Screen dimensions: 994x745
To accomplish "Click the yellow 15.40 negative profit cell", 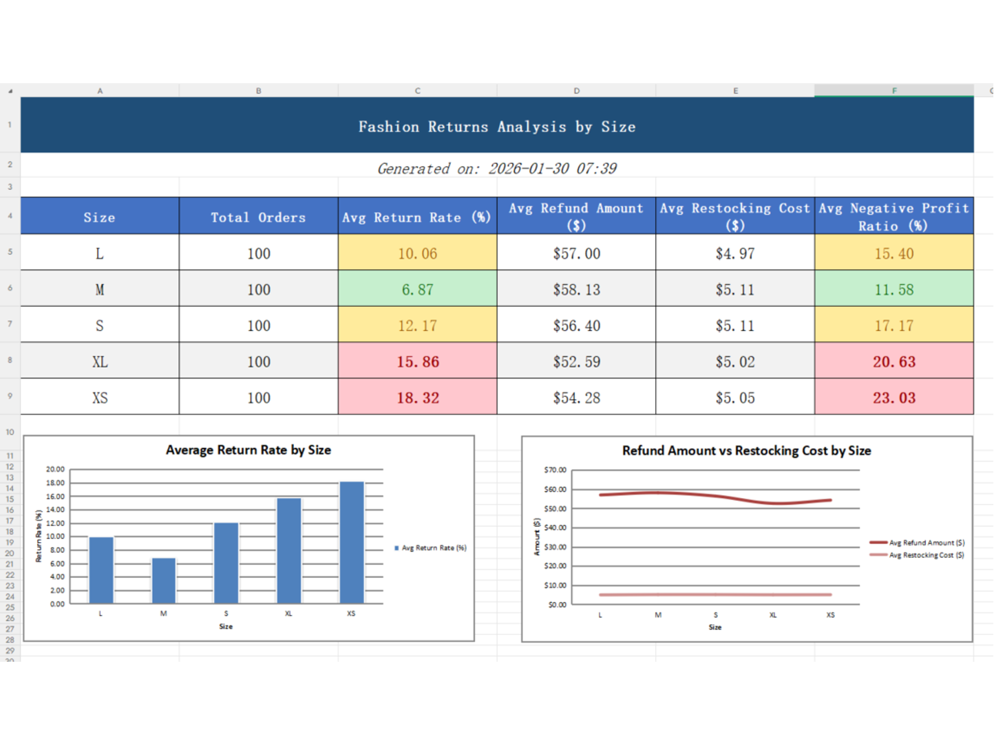I will click(x=894, y=253).
